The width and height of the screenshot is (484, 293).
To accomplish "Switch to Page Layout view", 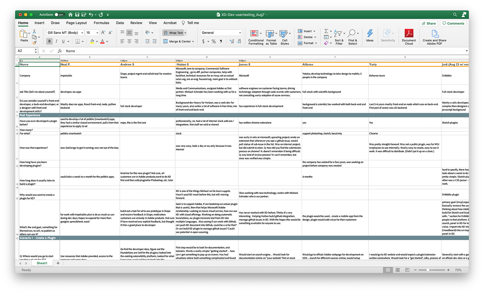I will point(398,270).
